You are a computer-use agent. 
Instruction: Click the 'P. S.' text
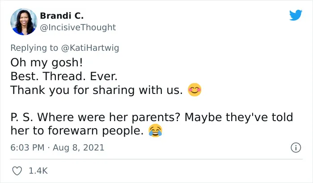coord(22,117)
